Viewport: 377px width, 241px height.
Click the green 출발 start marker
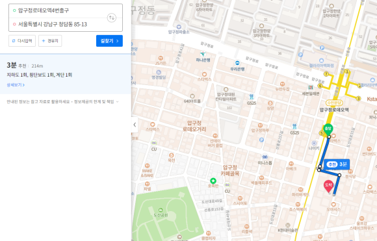tap(328, 129)
